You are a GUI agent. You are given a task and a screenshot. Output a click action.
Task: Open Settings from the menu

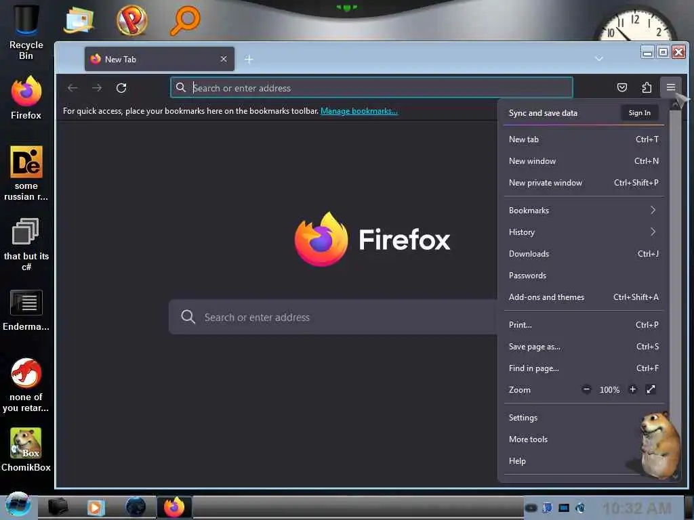coord(584,418)
